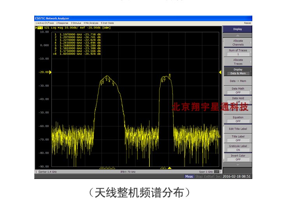292x212 pixels.
Task: Click the date and time display 2016-02-18 08:51
Action: (236, 177)
